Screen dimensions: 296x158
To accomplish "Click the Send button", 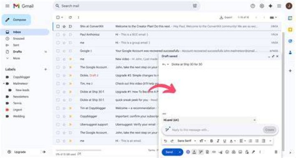I will tap(169, 152).
